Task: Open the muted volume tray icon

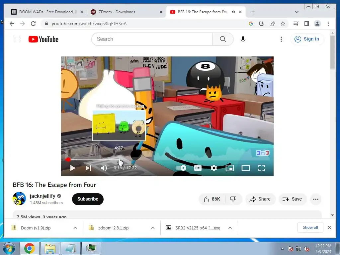Action: tap(306, 249)
